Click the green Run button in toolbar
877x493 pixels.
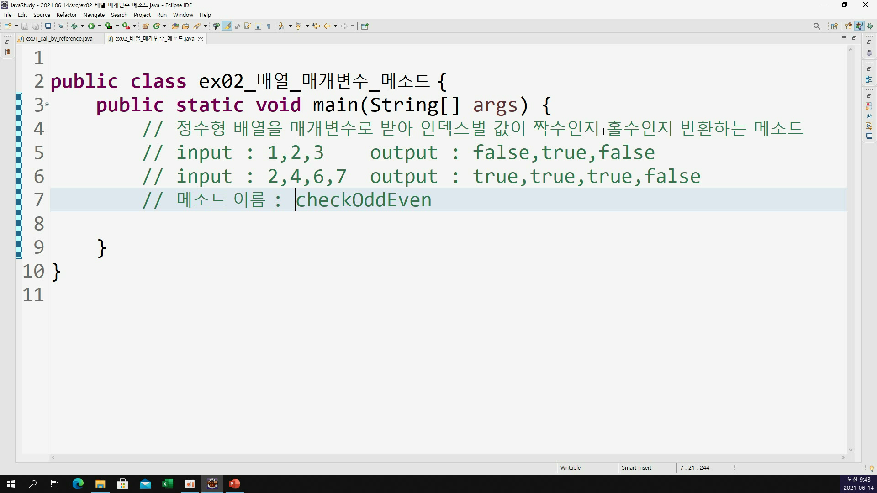pos(91,26)
